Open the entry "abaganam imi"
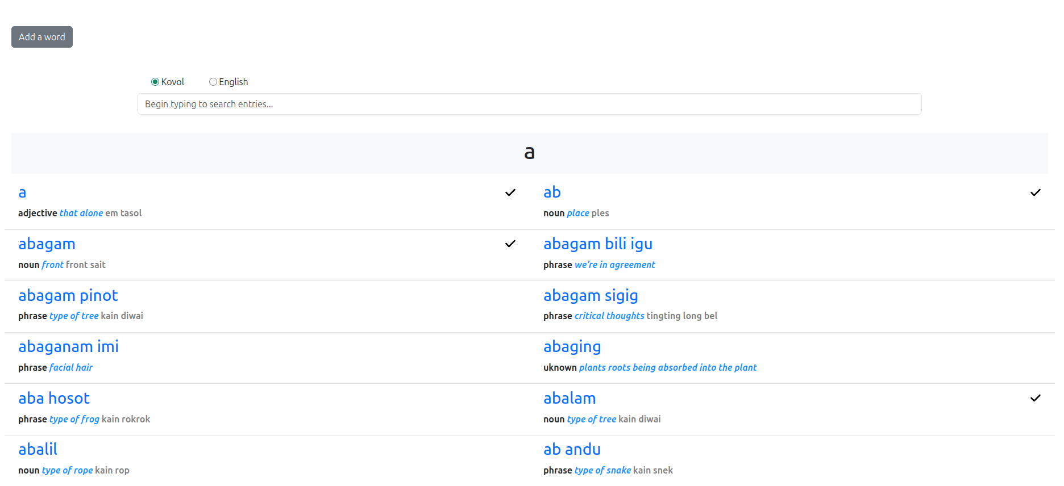The width and height of the screenshot is (1064, 486). tap(68, 347)
